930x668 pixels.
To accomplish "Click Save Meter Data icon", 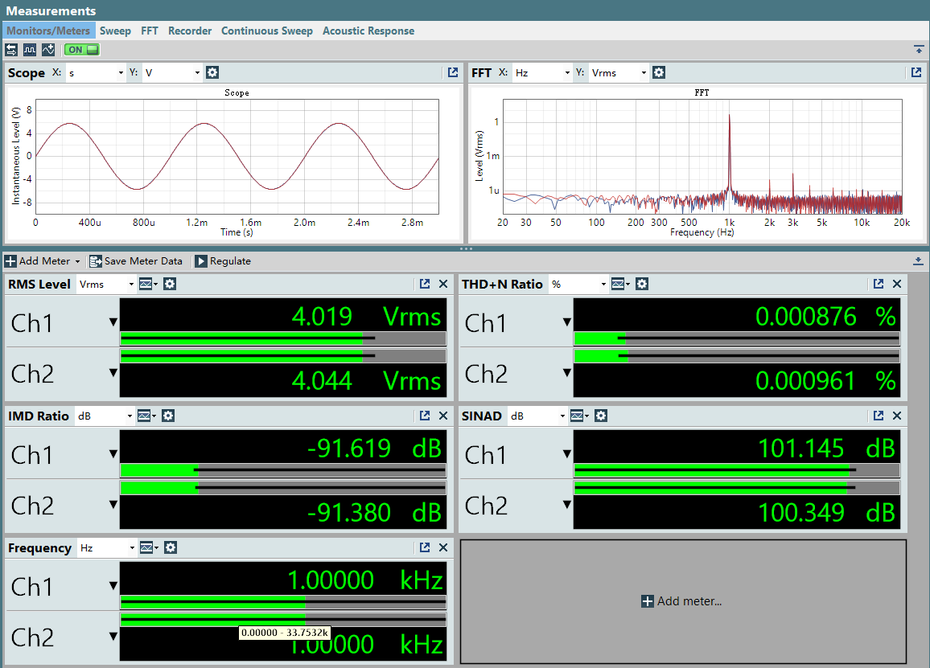I will (x=96, y=261).
